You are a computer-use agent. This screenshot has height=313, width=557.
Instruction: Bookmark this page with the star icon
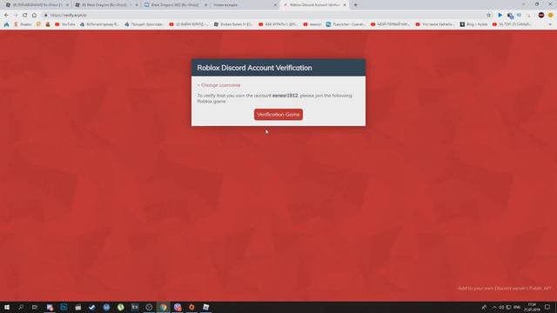tap(488, 16)
